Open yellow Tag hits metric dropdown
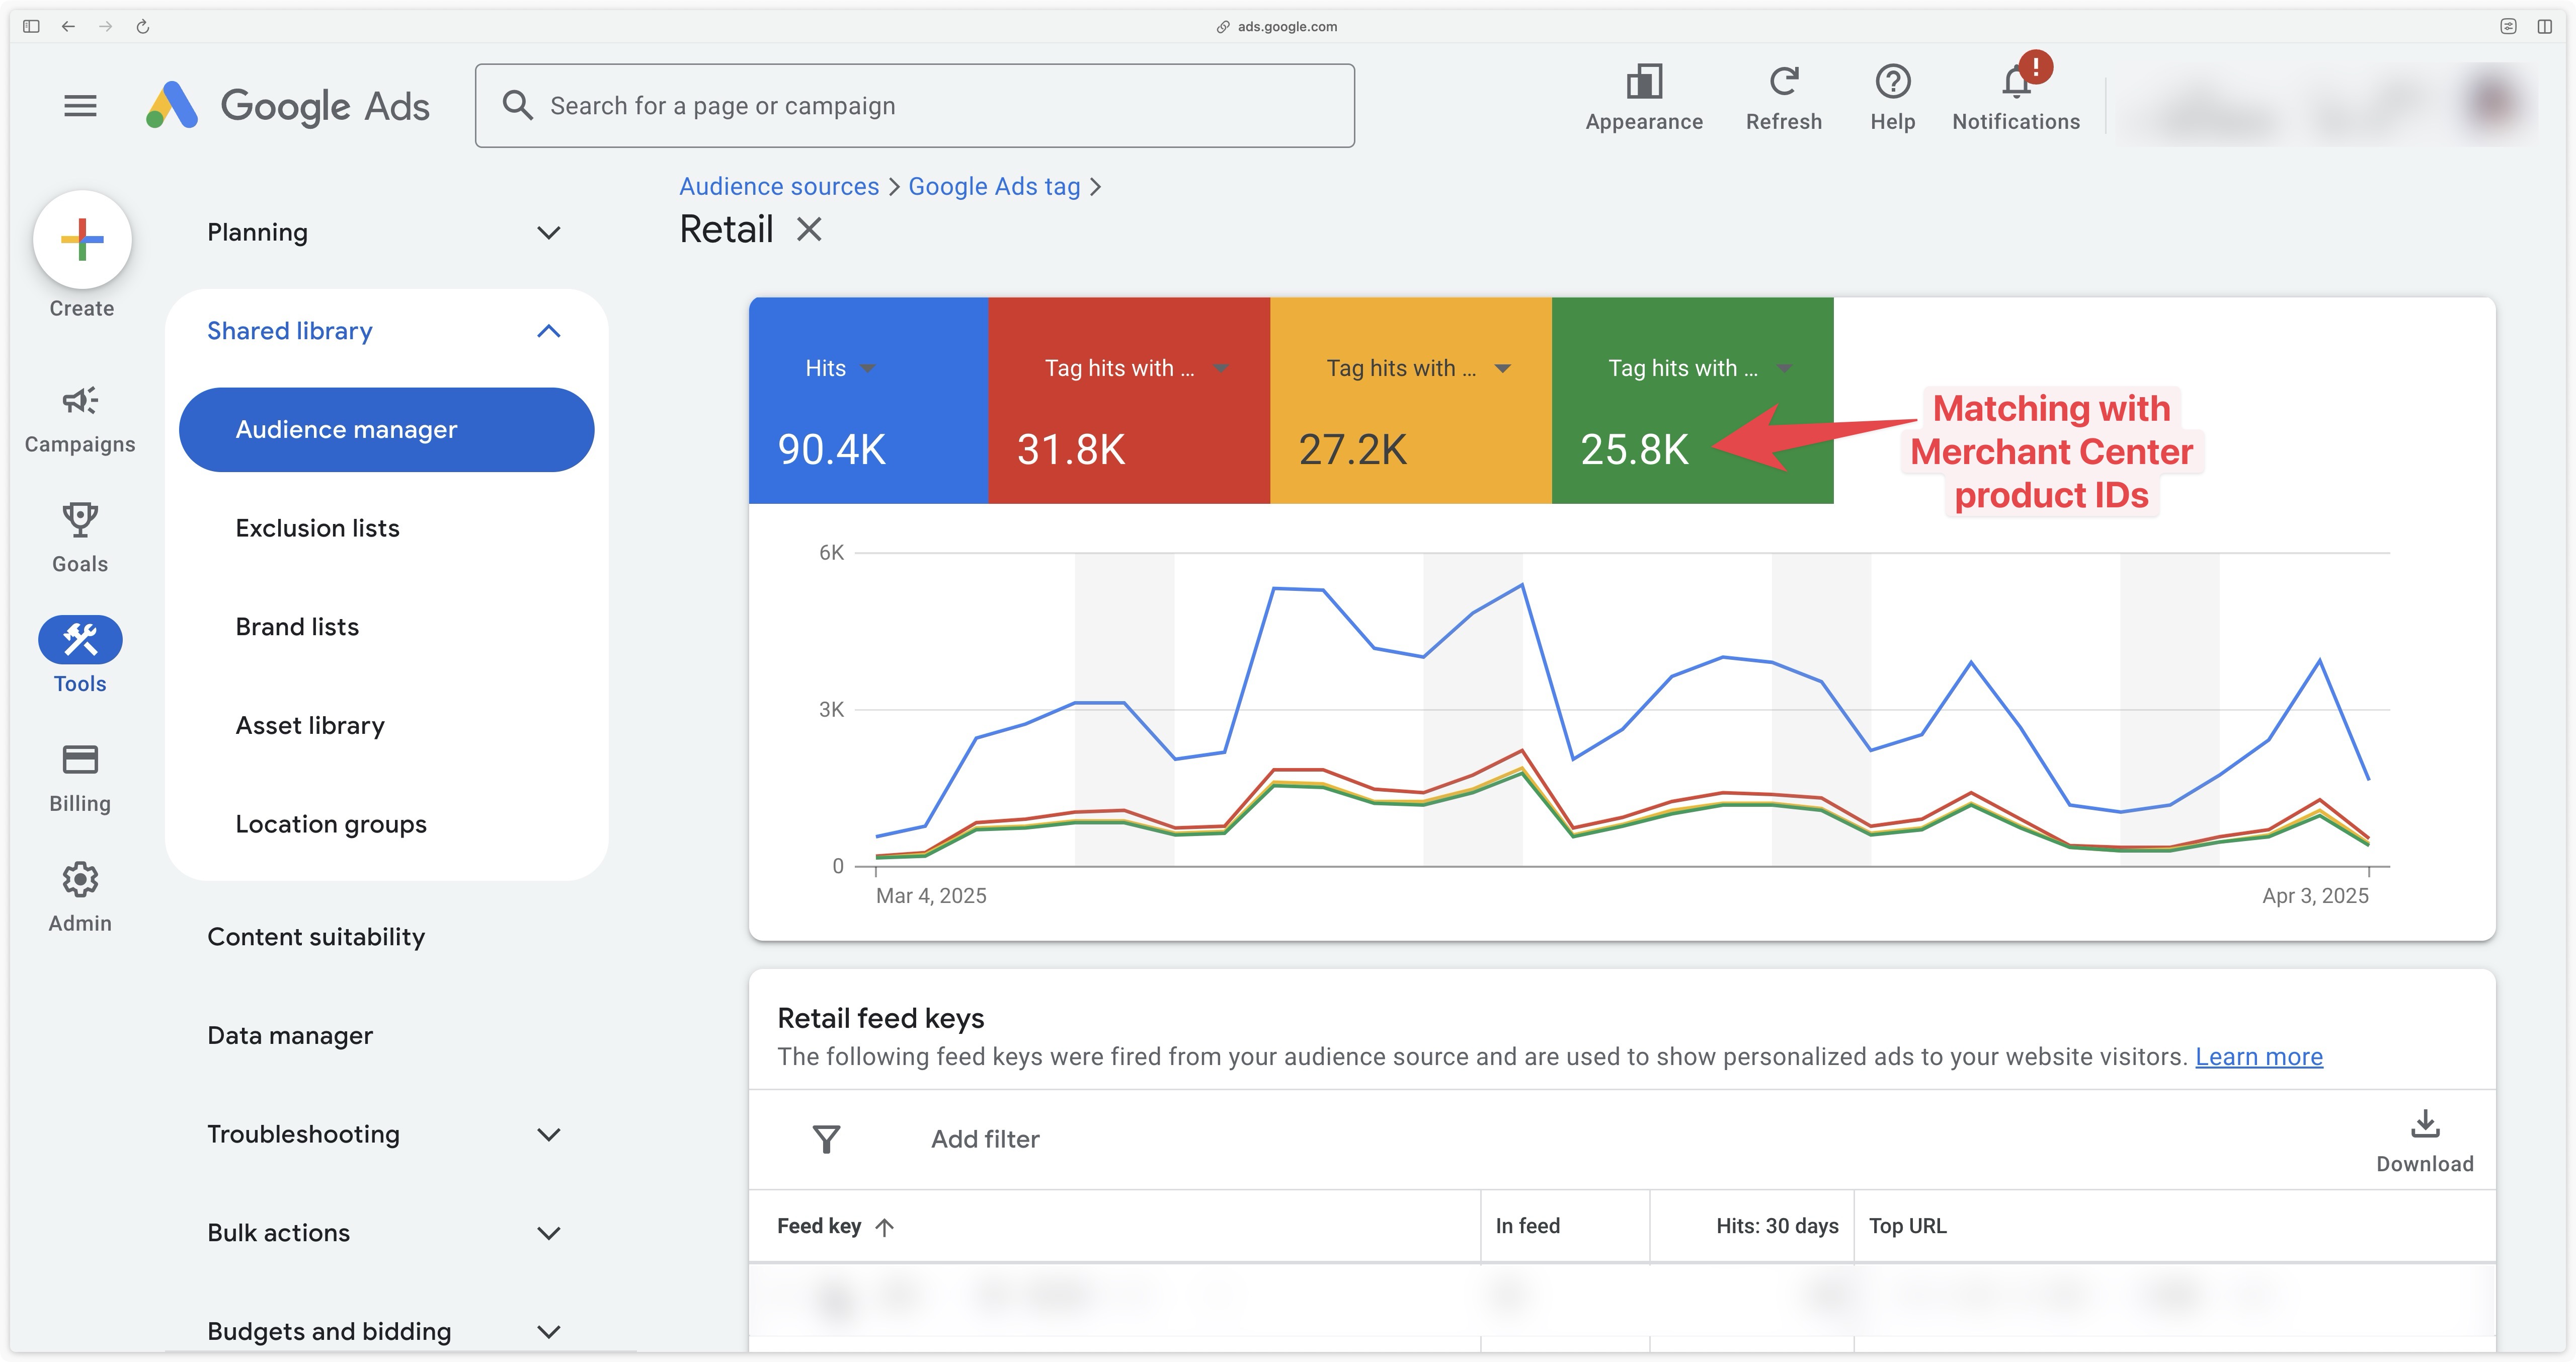Viewport: 2576px width, 1362px height. tap(1502, 368)
